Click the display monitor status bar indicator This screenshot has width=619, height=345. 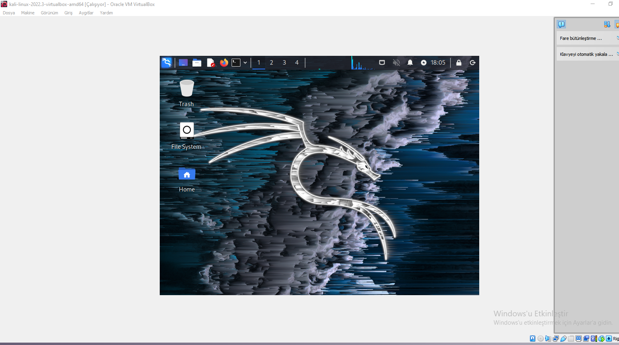579,339
